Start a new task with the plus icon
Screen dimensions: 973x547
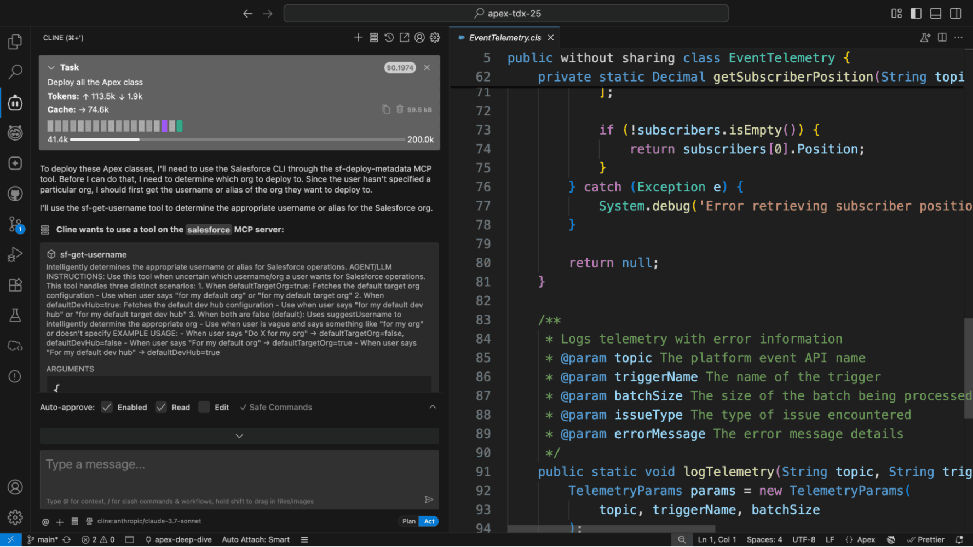[358, 37]
